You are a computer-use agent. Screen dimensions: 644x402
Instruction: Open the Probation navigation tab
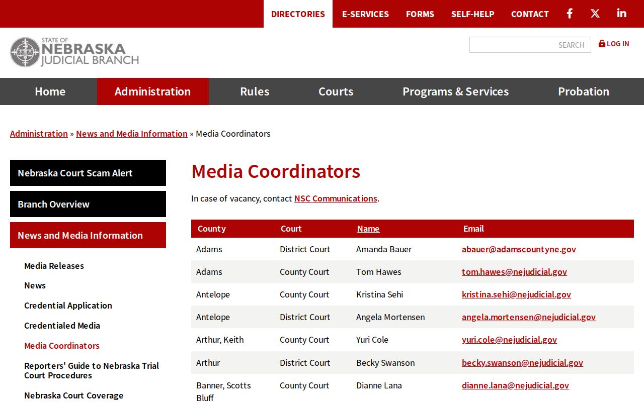[584, 91]
